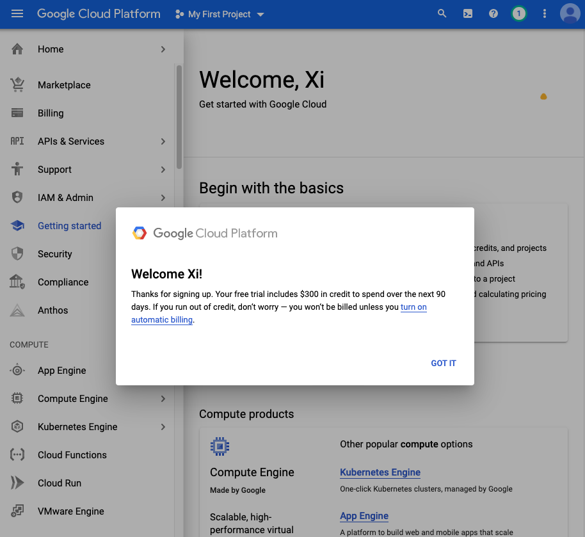585x537 pixels.
Task: Click the App Engine icon
Action: point(17,371)
